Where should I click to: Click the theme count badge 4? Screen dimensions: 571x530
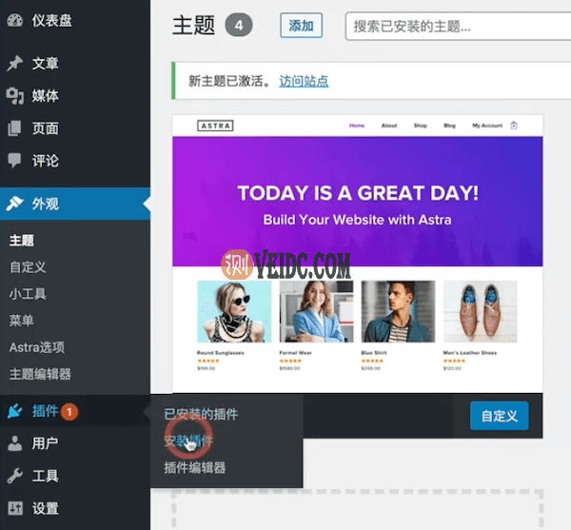coord(239,25)
